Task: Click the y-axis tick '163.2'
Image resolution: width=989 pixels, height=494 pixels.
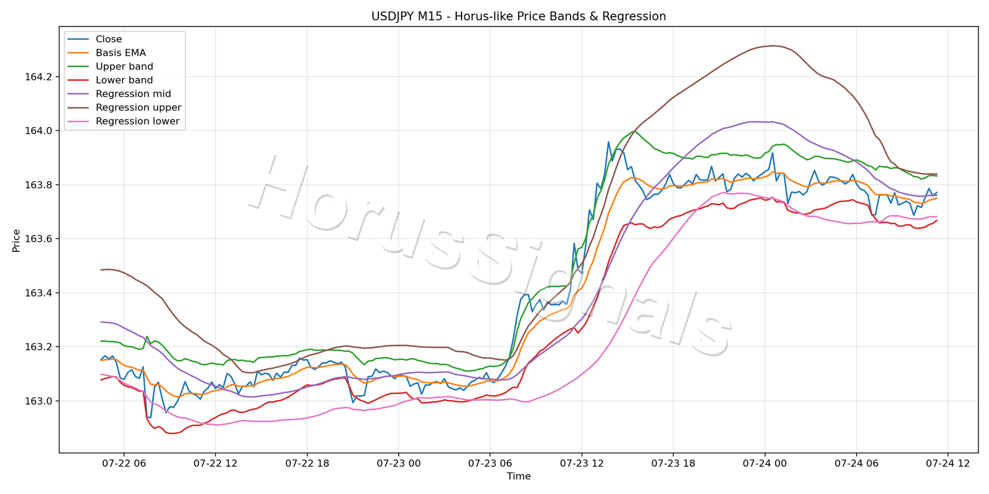Action: click(x=38, y=347)
